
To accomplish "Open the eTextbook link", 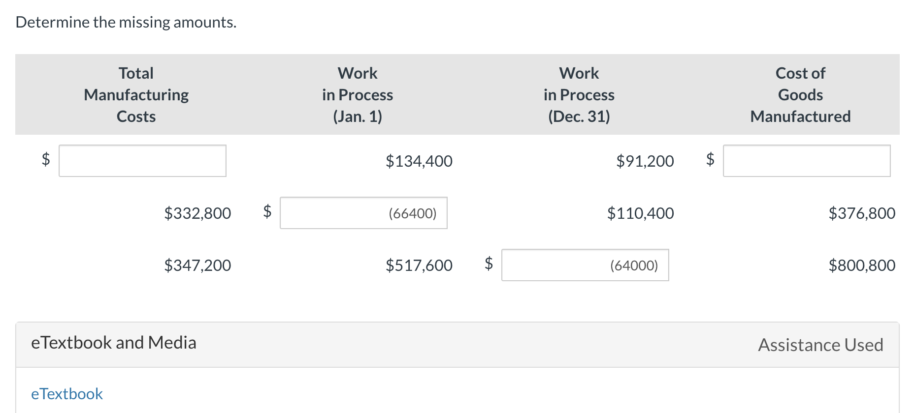I will [66, 393].
